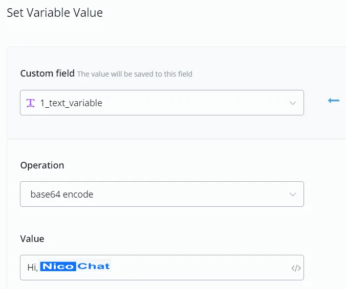Expand the Custom field dropdown chevron
The width and height of the screenshot is (346, 289).
tap(293, 103)
